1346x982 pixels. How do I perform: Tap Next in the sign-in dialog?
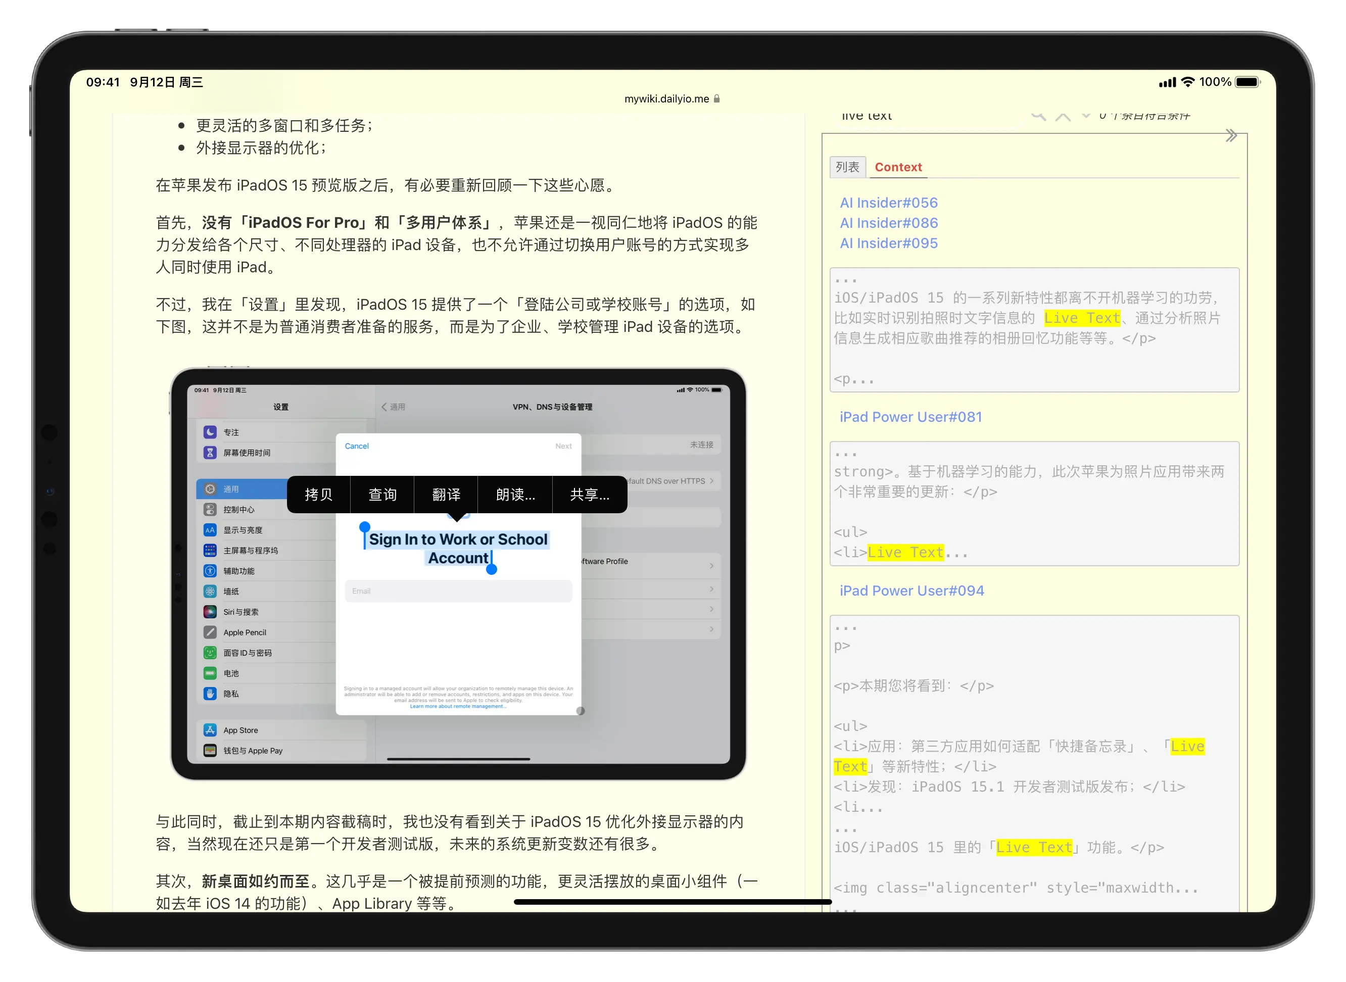coord(563,446)
